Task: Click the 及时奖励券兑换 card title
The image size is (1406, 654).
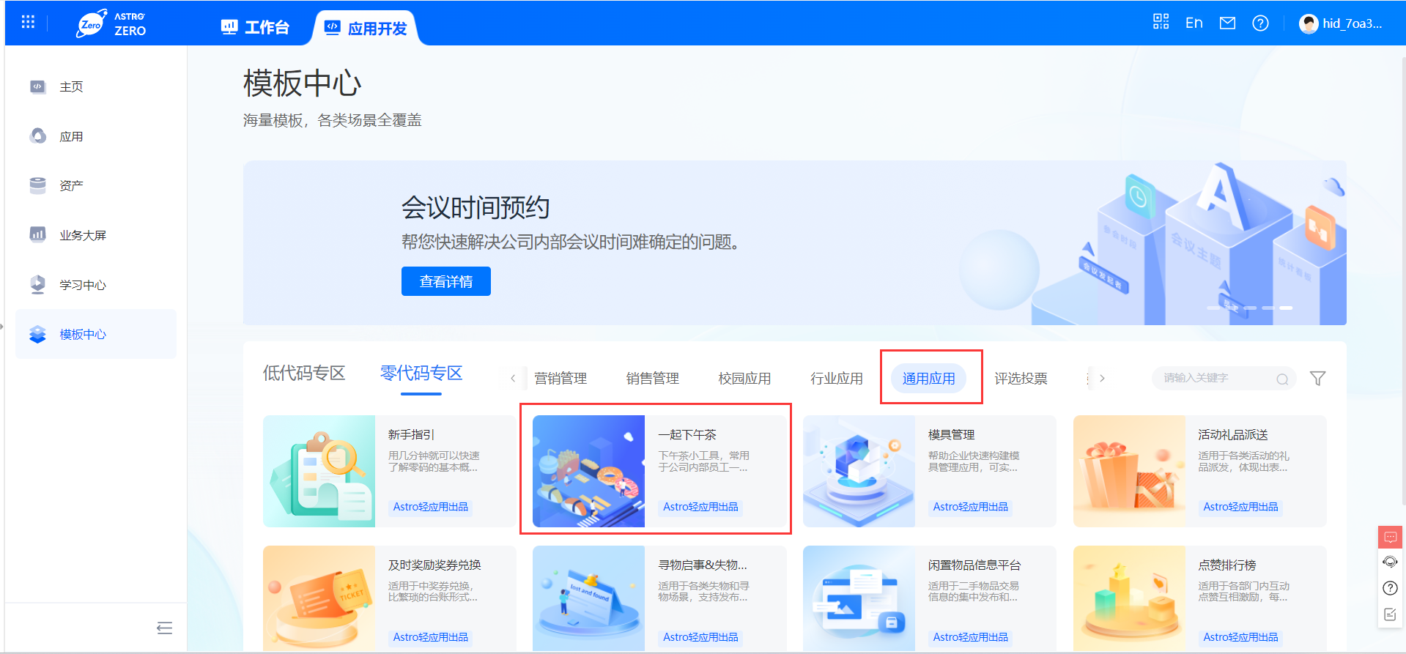Action: (x=434, y=565)
